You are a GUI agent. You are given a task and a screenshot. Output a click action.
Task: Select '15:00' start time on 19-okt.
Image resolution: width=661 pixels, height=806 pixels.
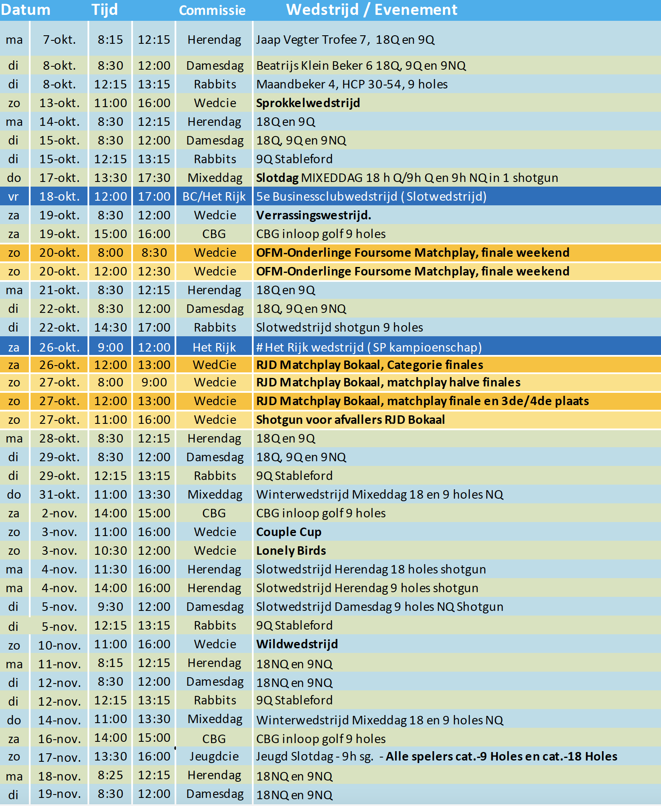(110, 234)
